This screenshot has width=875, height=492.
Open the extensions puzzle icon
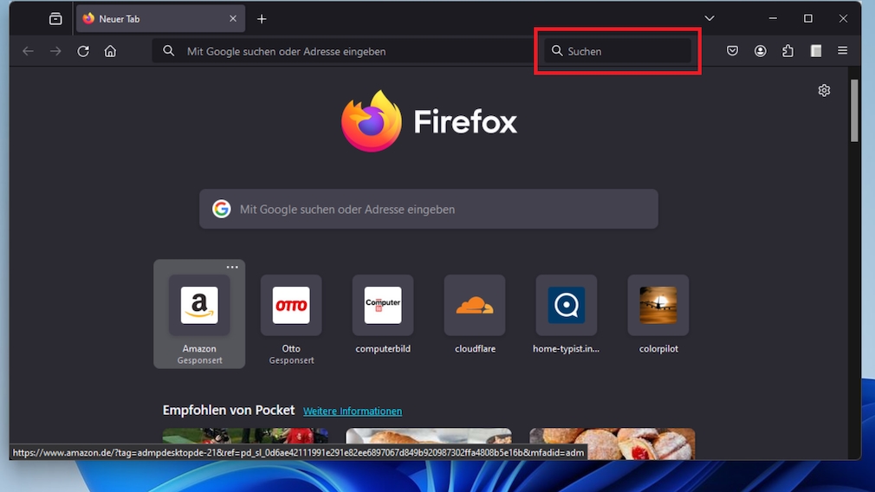point(788,51)
